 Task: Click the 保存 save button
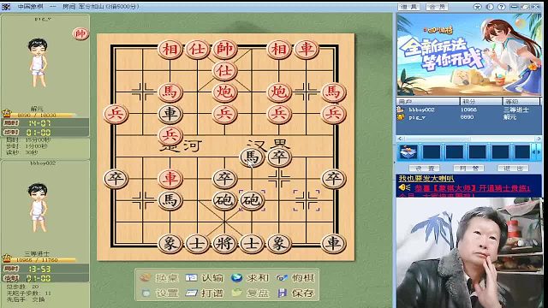pyautogui.click(x=295, y=293)
